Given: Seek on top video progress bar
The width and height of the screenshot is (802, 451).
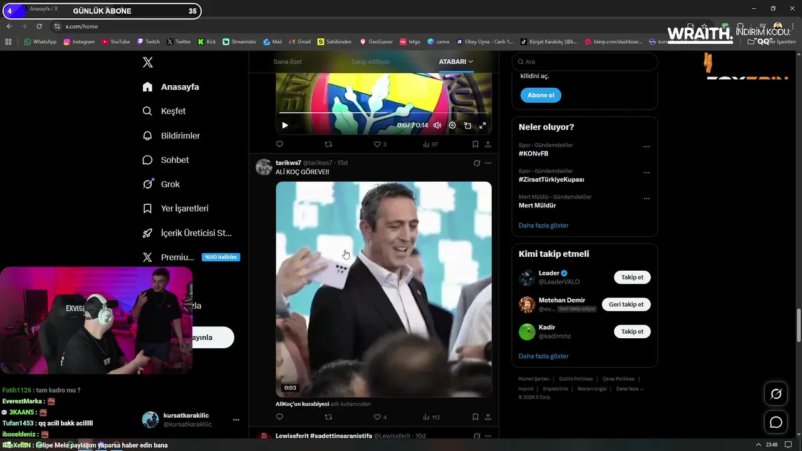Looking at the screenshot, I should [383, 113].
